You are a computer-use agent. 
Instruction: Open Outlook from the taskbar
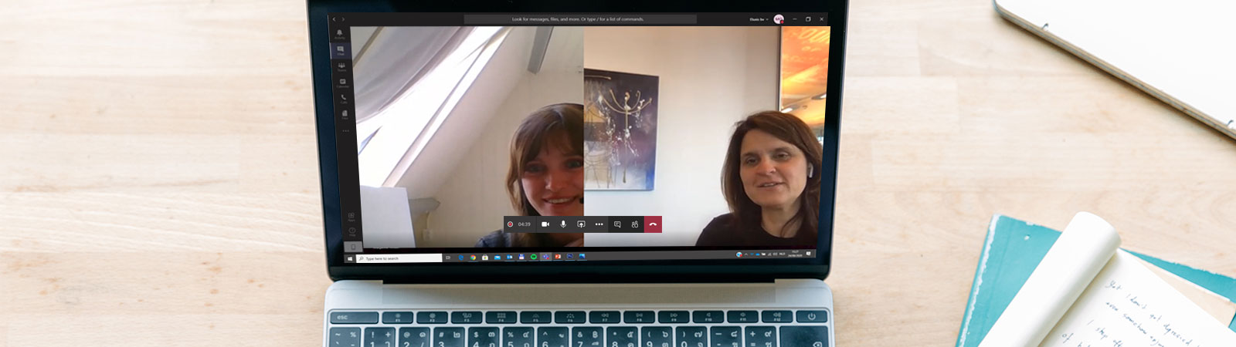coord(509,258)
